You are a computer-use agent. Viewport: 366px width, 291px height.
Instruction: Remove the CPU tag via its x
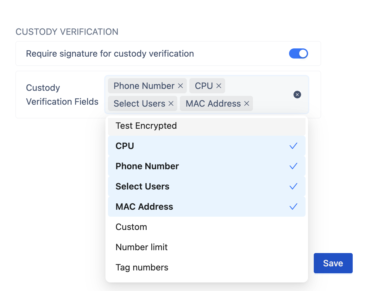pos(218,86)
